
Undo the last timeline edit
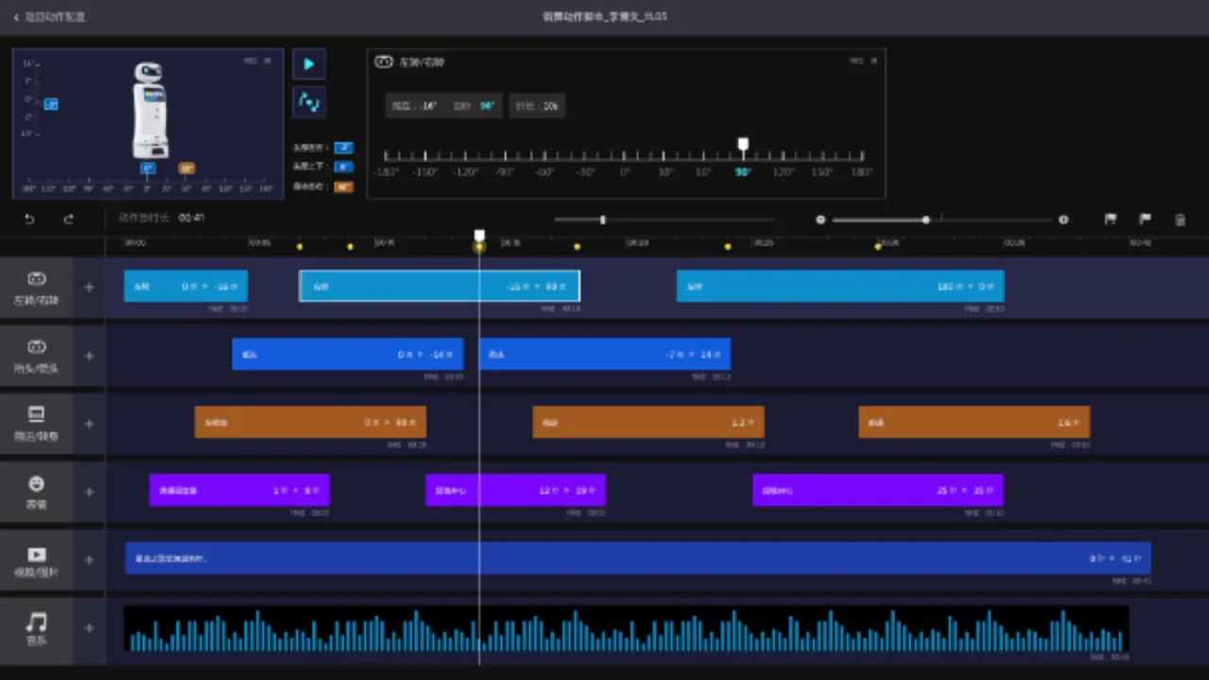(29, 219)
